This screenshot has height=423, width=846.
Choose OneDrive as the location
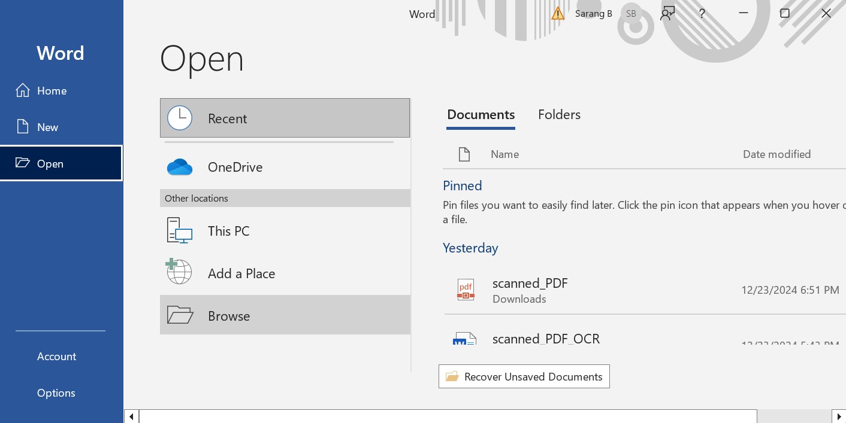[x=285, y=167]
